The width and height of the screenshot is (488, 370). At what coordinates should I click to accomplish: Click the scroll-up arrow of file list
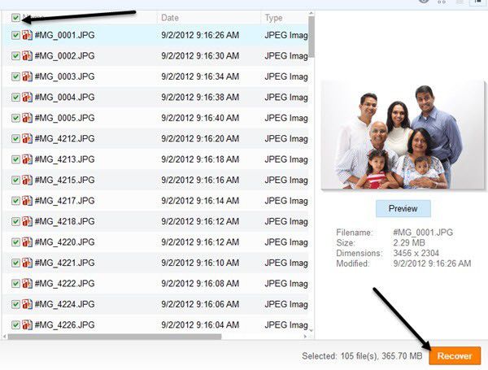click(x=312, y=13)
